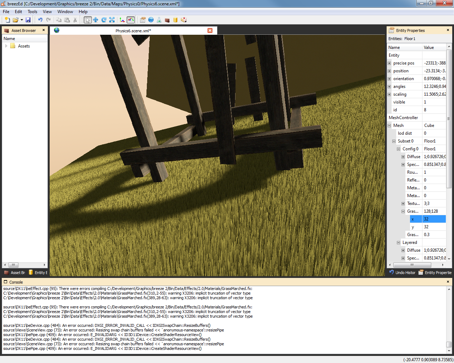The image size is (454, 363).
Task: Switch to the Undo History tab
Action: [x=402, y=273]
